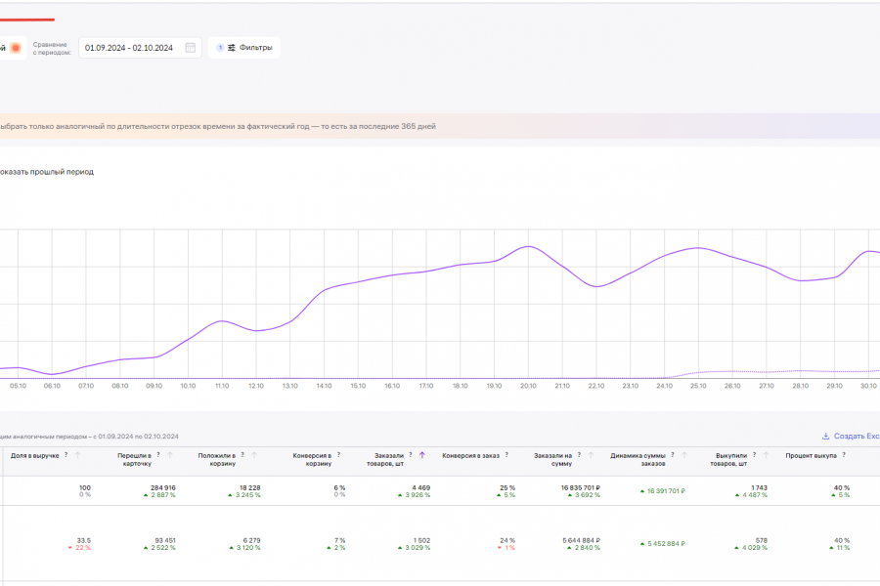Click the 284 916 card views value
Screen dimensions: 880x586
tap(162, 488)
